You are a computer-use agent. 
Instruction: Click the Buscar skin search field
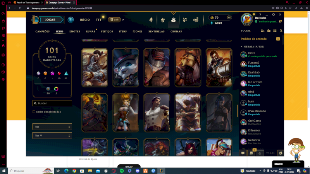click(x=52, y=103)
